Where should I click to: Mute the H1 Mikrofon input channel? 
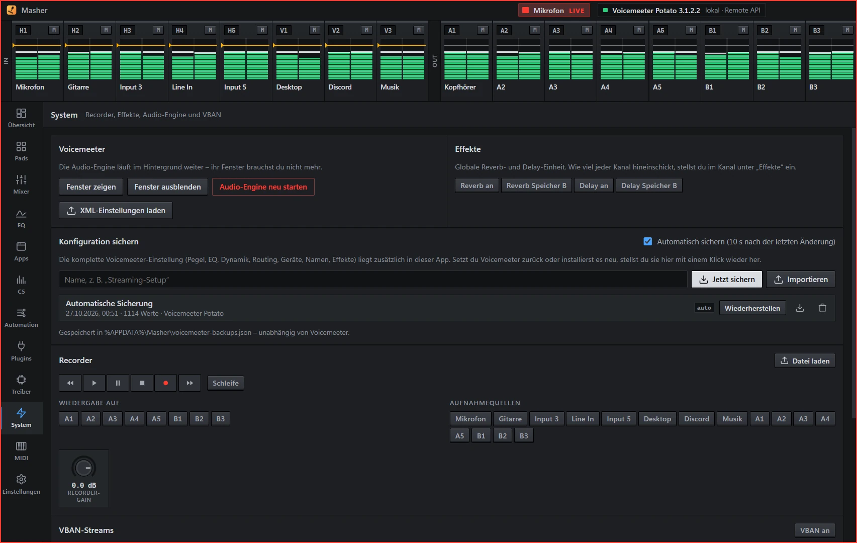click(x=54, y=30)
